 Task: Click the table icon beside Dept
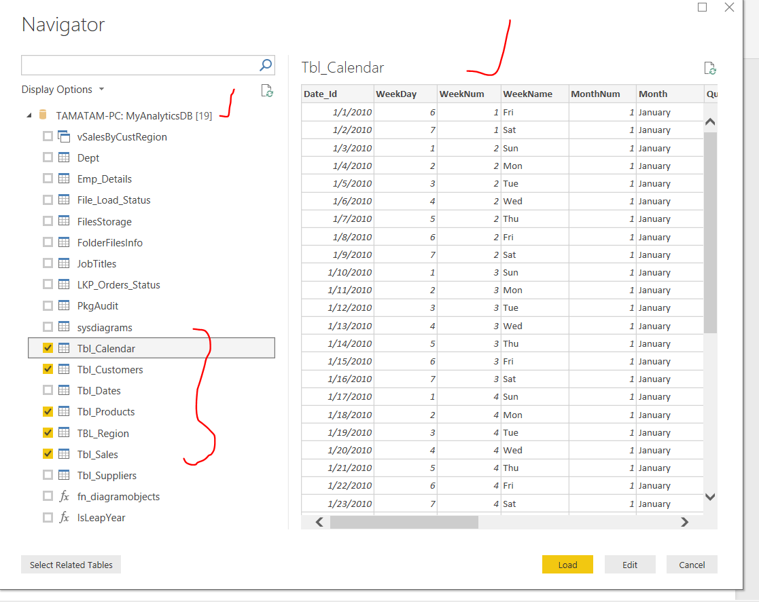tap(63, 157)
